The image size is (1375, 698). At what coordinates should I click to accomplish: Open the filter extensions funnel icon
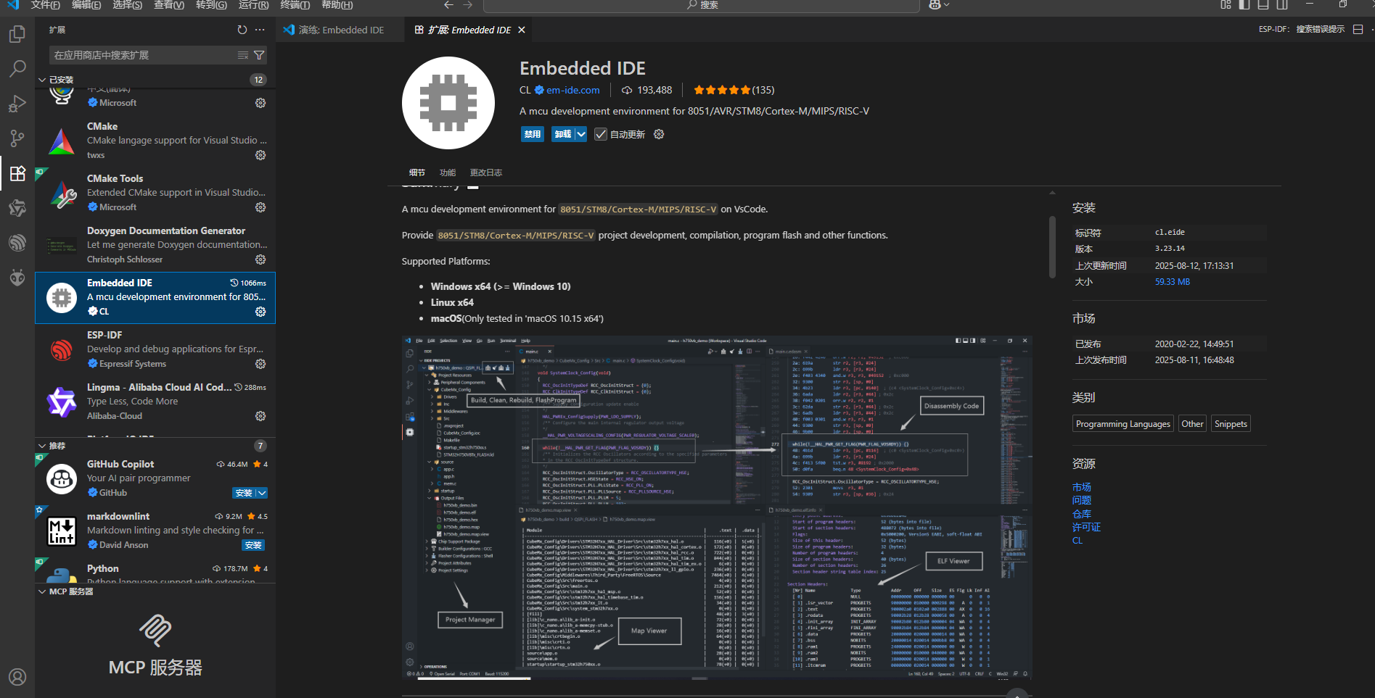pos(259,55)
